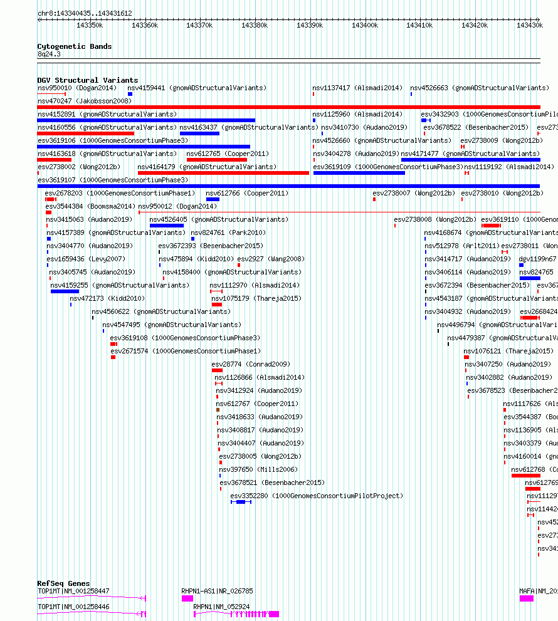The width and height of the screenshot is (558, 621).
Task: Click the RHPN1|NM_052924 gene model
Action: pos(236,614)
